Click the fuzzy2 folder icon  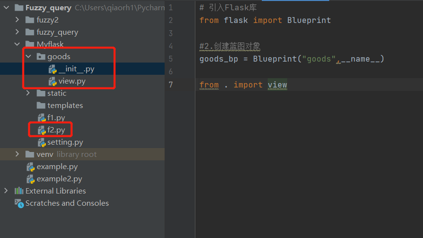(30, 20)
